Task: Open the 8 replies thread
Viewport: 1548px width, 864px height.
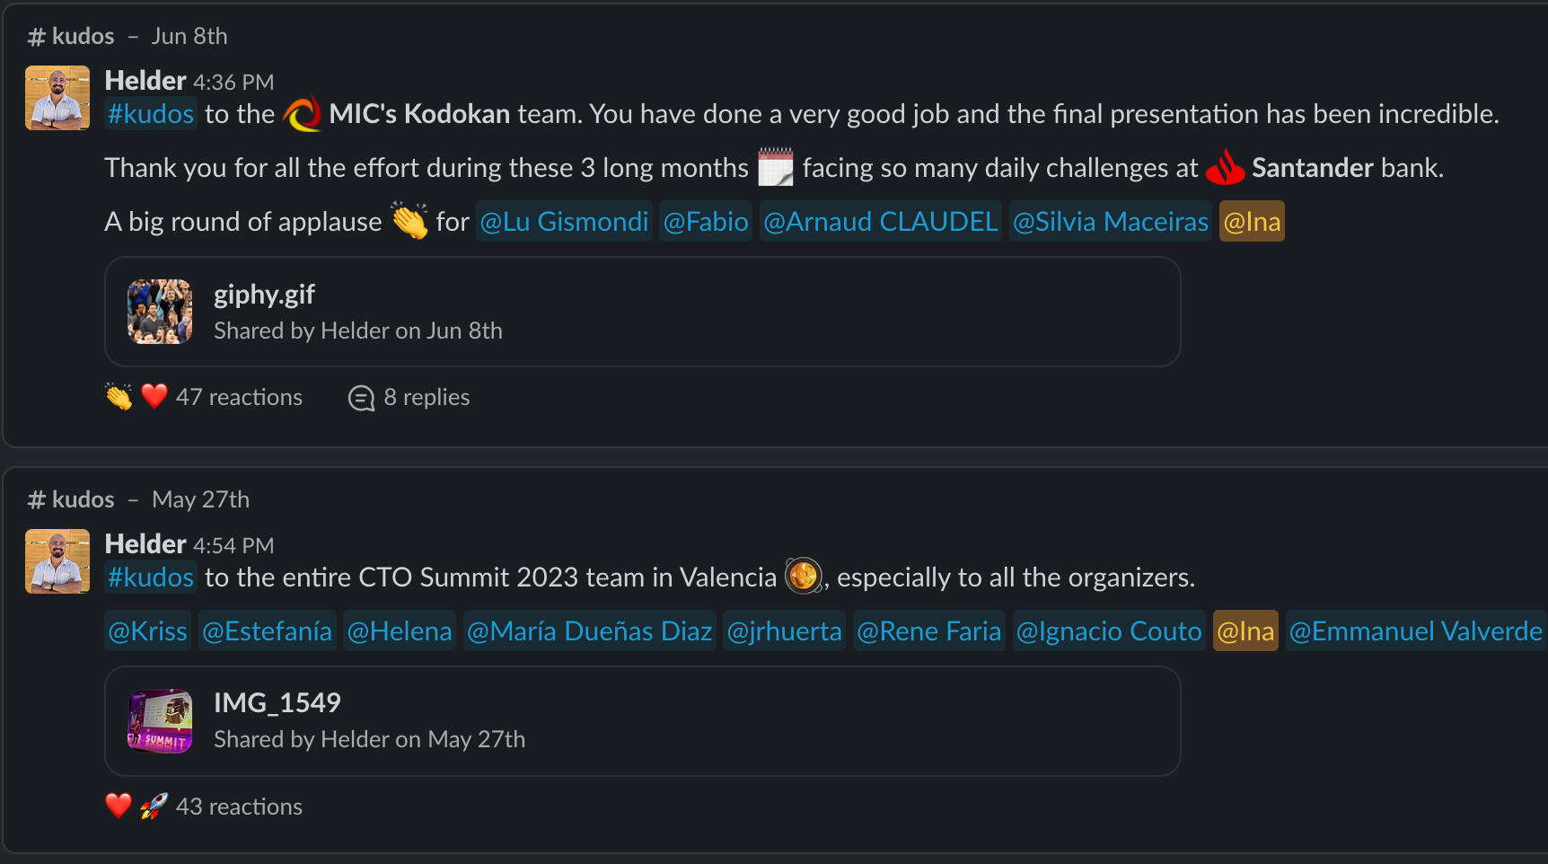Action: (x=409, y=397)
